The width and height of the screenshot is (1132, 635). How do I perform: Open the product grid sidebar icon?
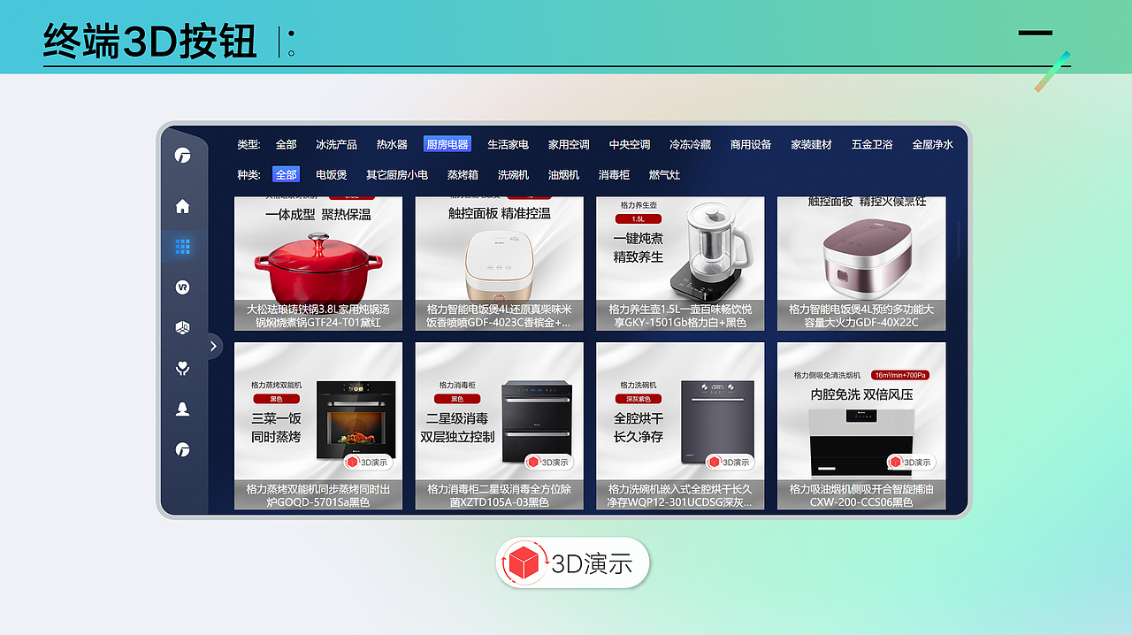point(183,246)
